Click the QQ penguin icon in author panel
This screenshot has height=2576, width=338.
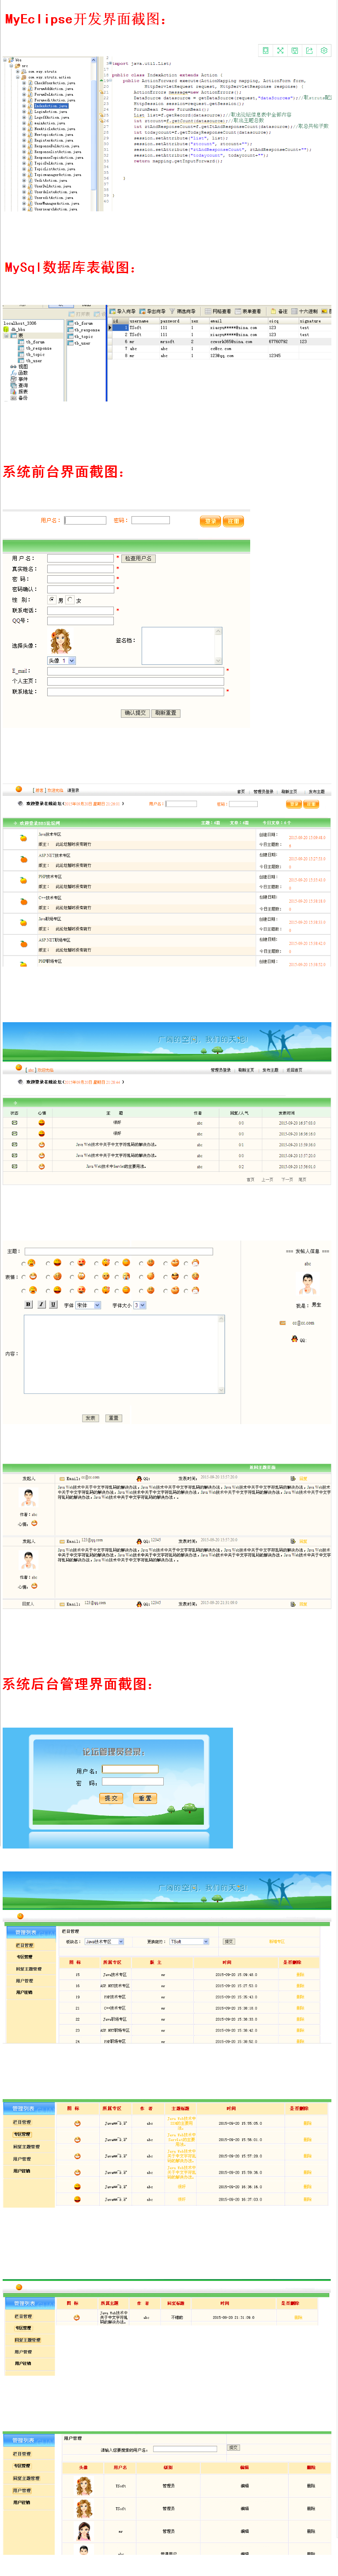click(295, 1339)
